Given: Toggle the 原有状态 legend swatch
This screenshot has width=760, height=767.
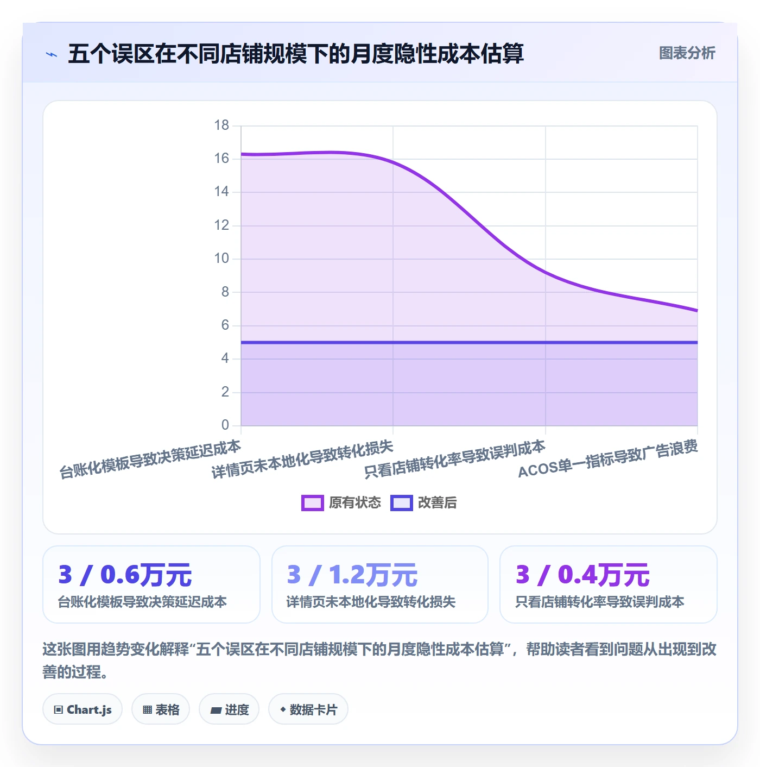Looking at the screenshot, I should [x=312, y=503].
